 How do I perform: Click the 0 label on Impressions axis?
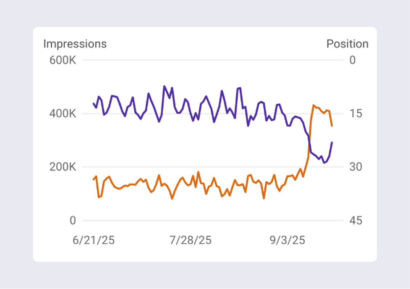tap(73, 220)
